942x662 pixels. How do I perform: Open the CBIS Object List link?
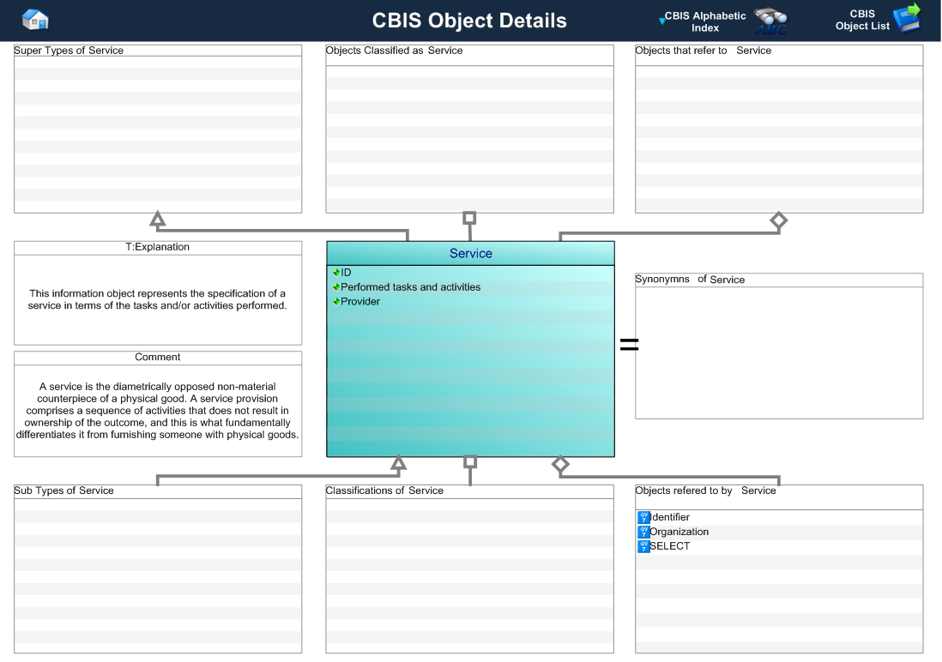click(862, 20)
